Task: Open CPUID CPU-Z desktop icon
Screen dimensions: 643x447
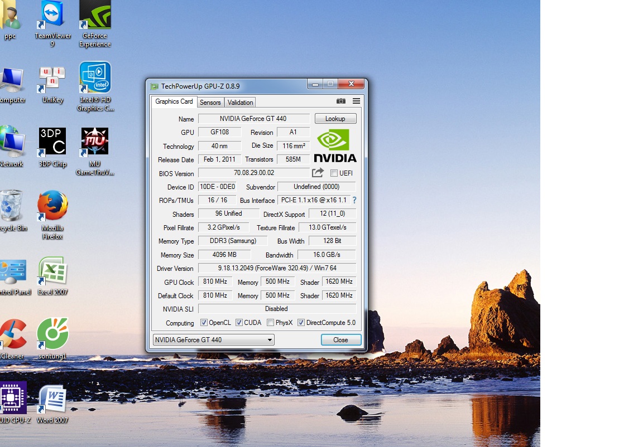Action: coord(14,402)
